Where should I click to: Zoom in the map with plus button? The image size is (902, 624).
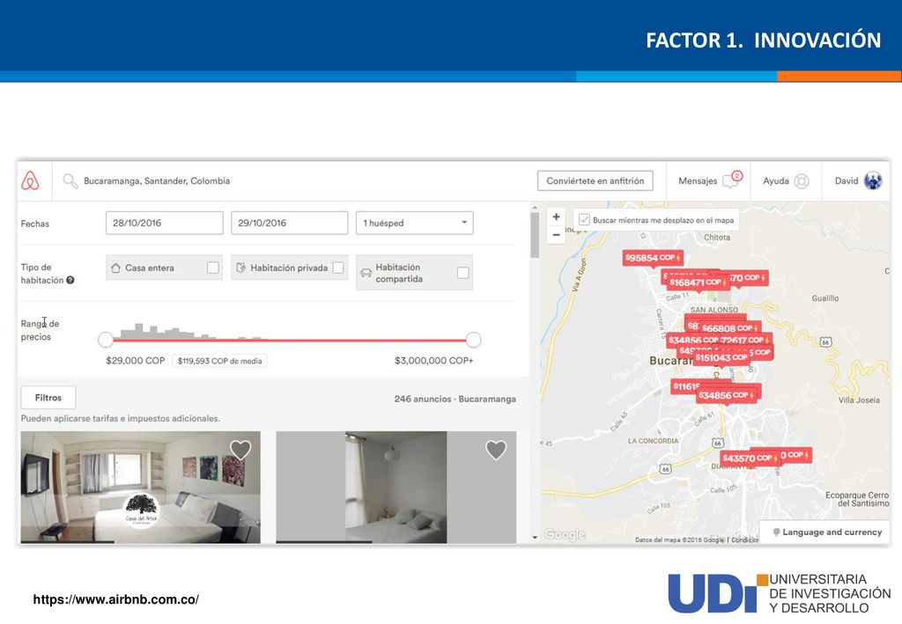click(557, 217)
